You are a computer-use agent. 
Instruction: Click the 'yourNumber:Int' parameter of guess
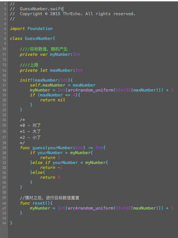(x=65, y=148)
